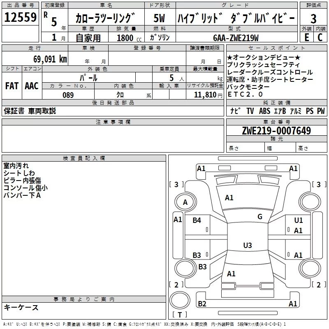Select the 譲渡書類期限 header
Viewport: 329px width, 329px height.
(x=205, y=48)
